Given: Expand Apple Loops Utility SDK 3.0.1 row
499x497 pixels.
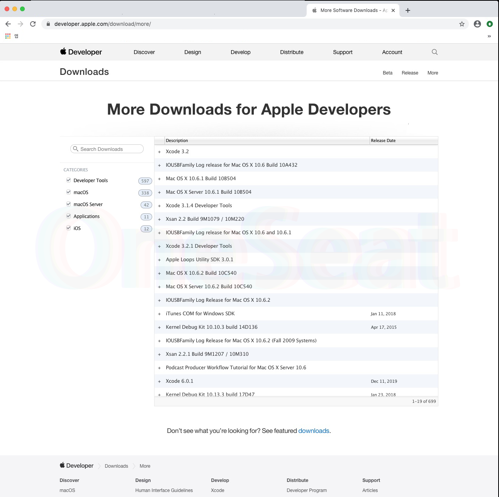Looking at the screenshot, I should [159, 260].
